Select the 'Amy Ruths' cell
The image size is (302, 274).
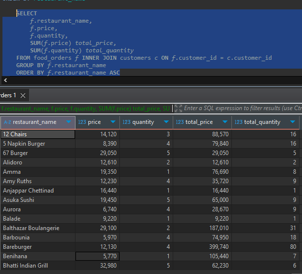[x=38, y=181]
